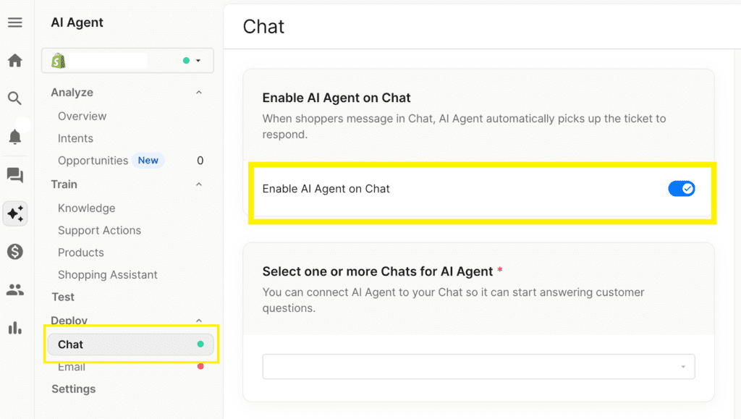This screenshot has height=419, width=741.
Task: View analytics via the bar chart icon
Action: click(14, 328)
